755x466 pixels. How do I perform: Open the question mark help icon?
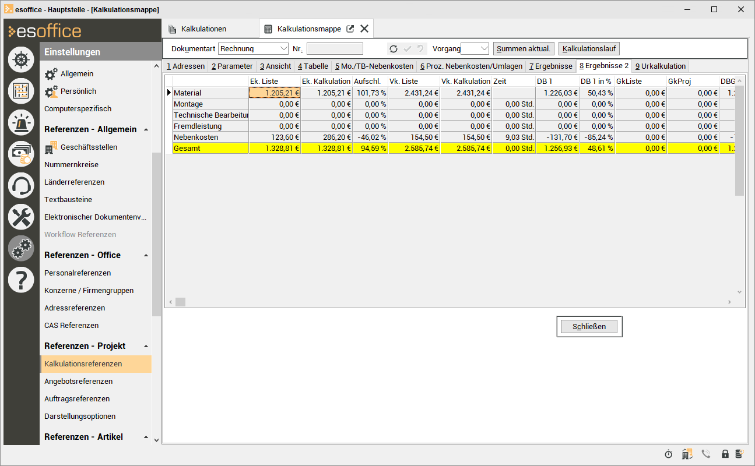tap(21, 280)
